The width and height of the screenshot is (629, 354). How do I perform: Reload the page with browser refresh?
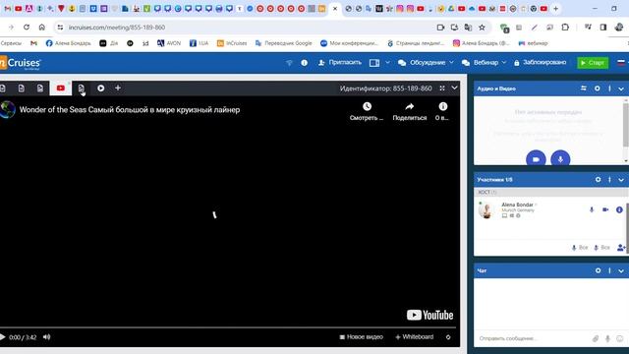tap(27, 28)
